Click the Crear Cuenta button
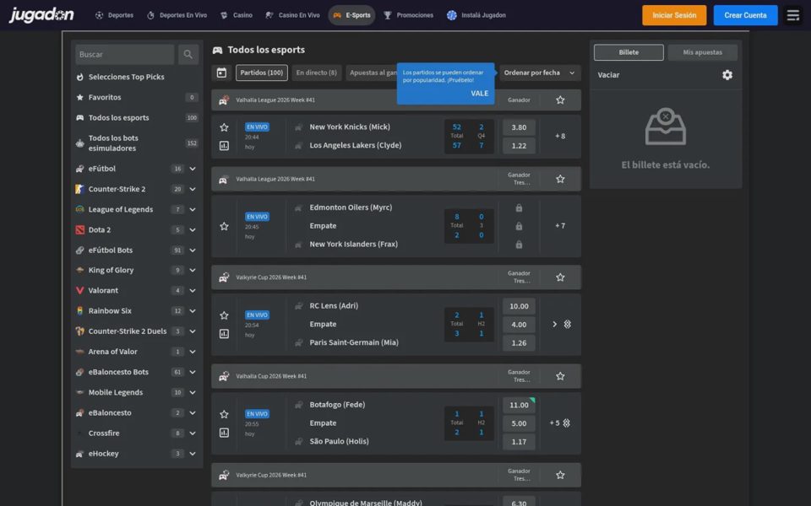 click(x=745, y=15)
